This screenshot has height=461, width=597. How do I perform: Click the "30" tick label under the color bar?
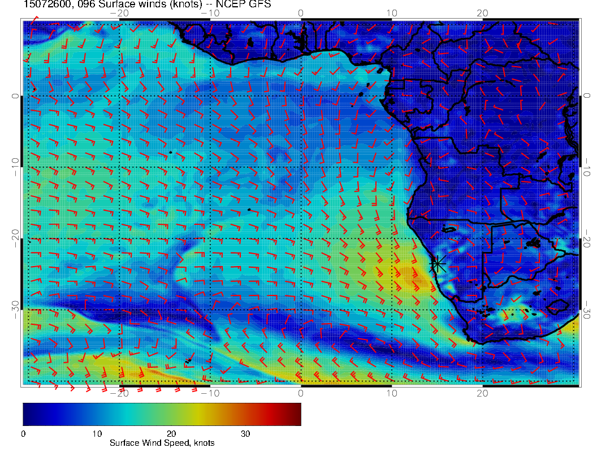point(245,434)
